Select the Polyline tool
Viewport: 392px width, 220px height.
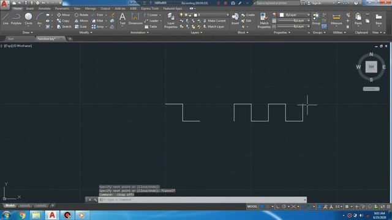[x=16, y=19]
